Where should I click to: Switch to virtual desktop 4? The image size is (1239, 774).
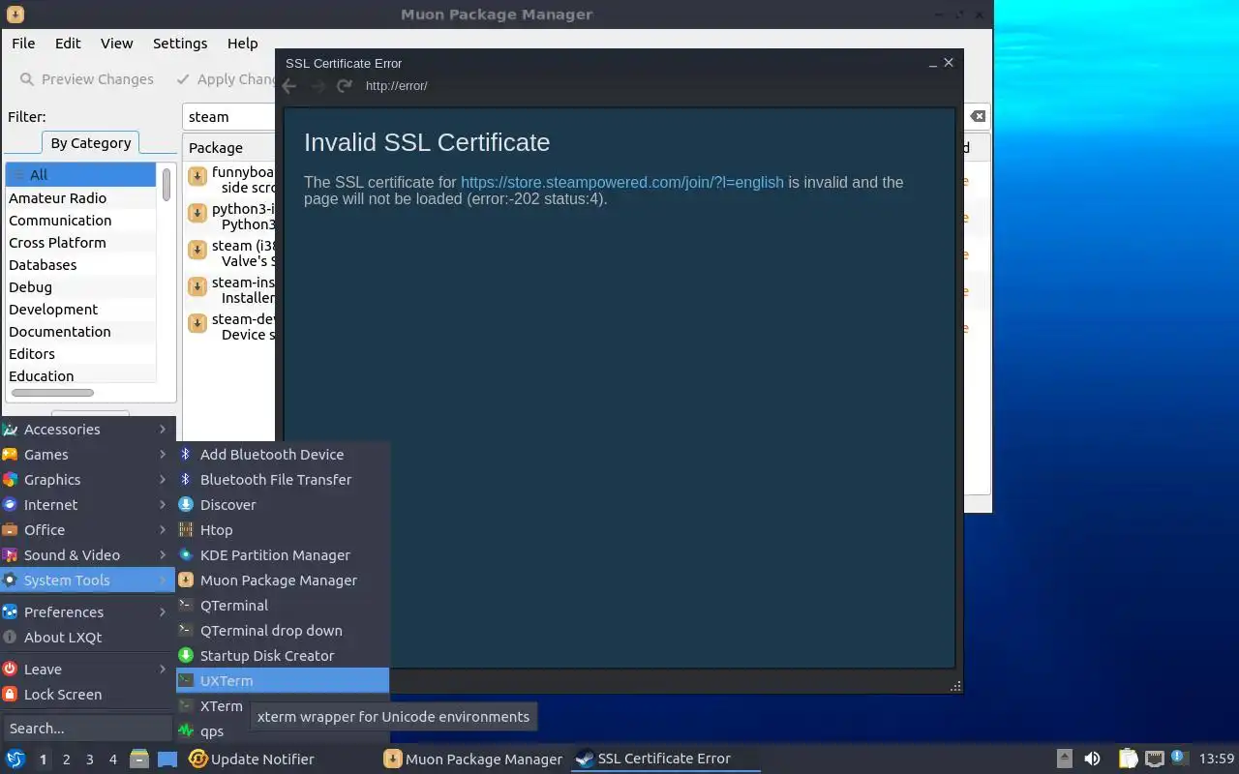[113, 759]
